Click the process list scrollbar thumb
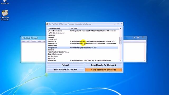169x95 pixels. [x=120, y=41]
